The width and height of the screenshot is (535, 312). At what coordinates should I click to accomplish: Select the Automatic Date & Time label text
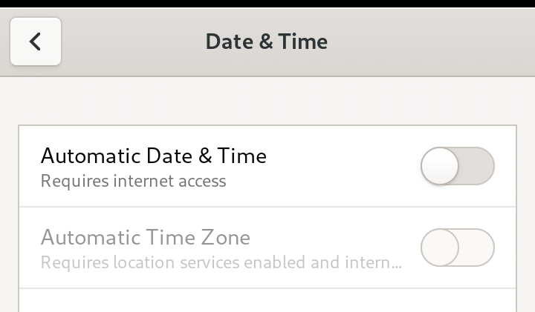(153, 156)
